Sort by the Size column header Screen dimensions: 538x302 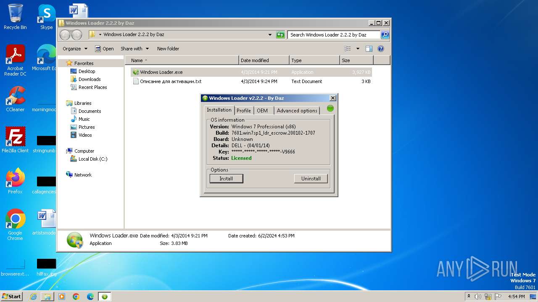point(356,60)
